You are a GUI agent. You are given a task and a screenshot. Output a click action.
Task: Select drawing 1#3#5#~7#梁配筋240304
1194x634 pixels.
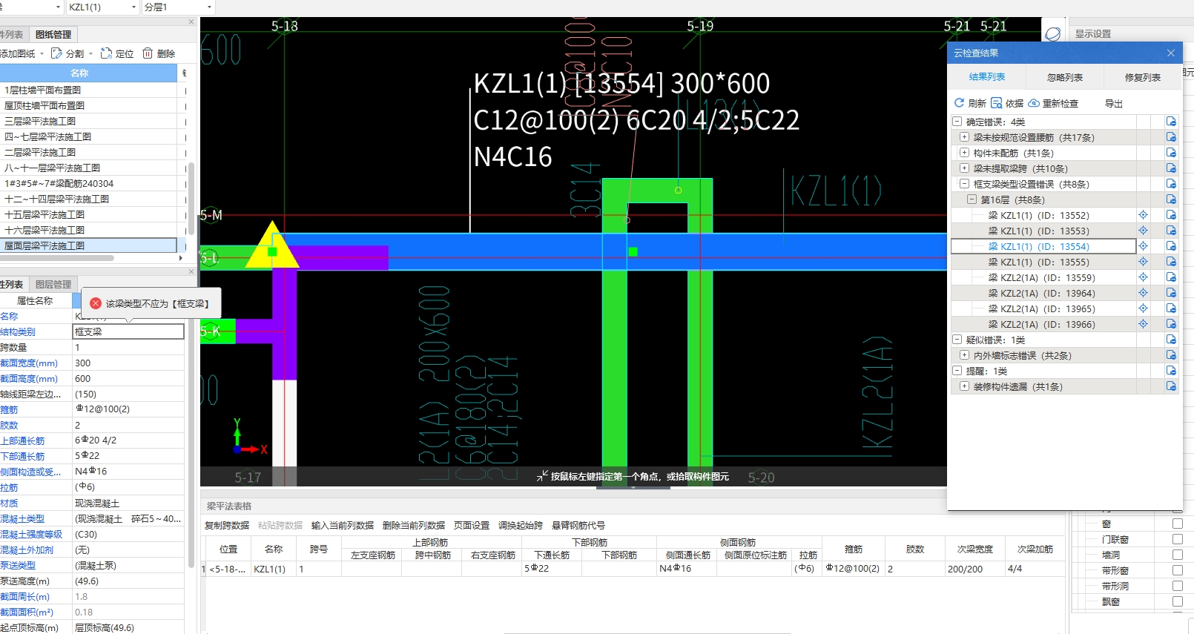click(x=88, y=183)
